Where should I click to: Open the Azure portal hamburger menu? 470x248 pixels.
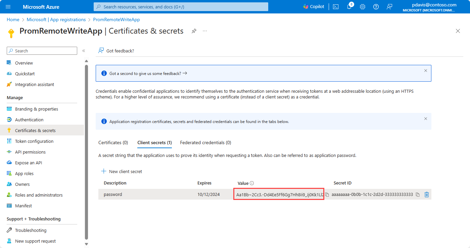(8, 7)
